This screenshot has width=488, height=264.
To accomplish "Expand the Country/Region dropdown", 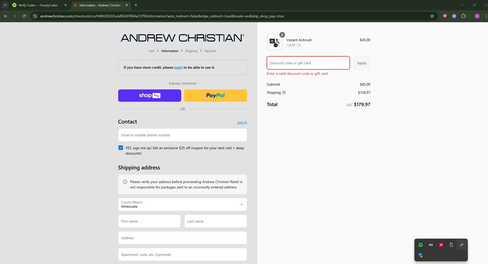I will (183, 204).
